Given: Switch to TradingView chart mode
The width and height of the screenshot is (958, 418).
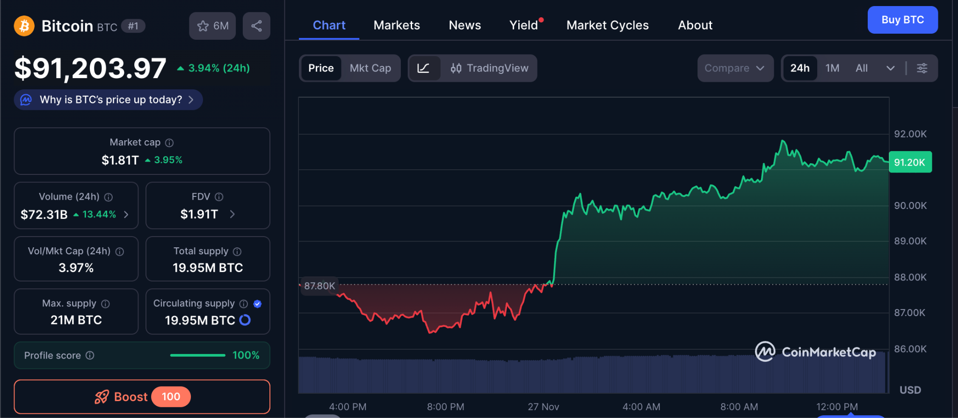Looking at the screenshot, I should click(x=489, y=68).
